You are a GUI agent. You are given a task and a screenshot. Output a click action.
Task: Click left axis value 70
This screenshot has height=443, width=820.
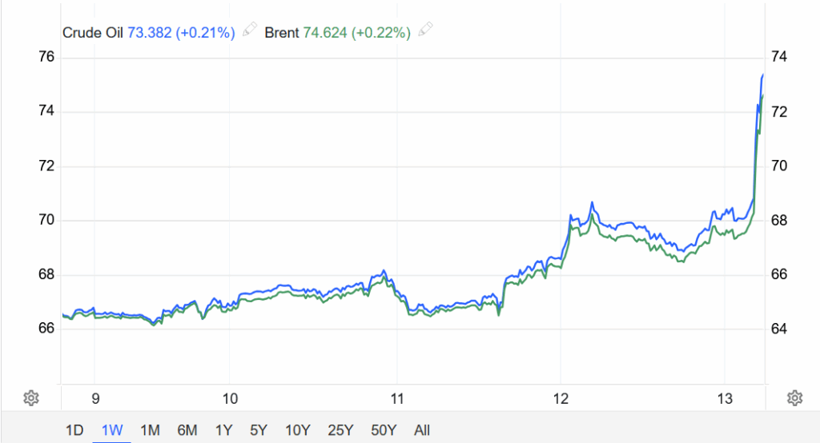point(46,219)
